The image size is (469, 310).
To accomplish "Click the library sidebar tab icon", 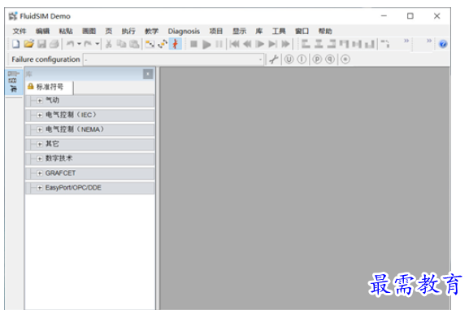I will (x=14, y=81).
